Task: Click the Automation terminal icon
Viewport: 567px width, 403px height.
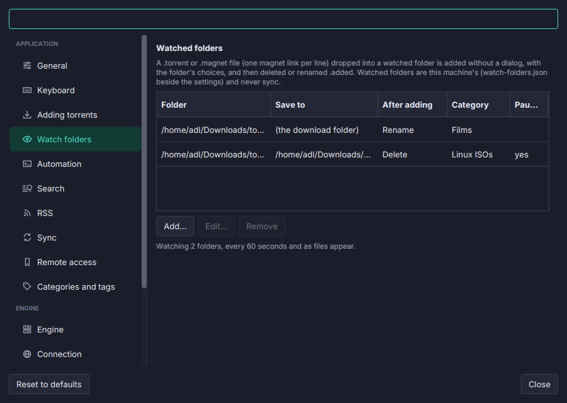Action: [x=27, y=164]
